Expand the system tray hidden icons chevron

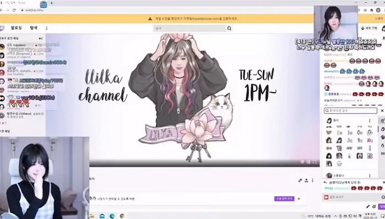335,216
